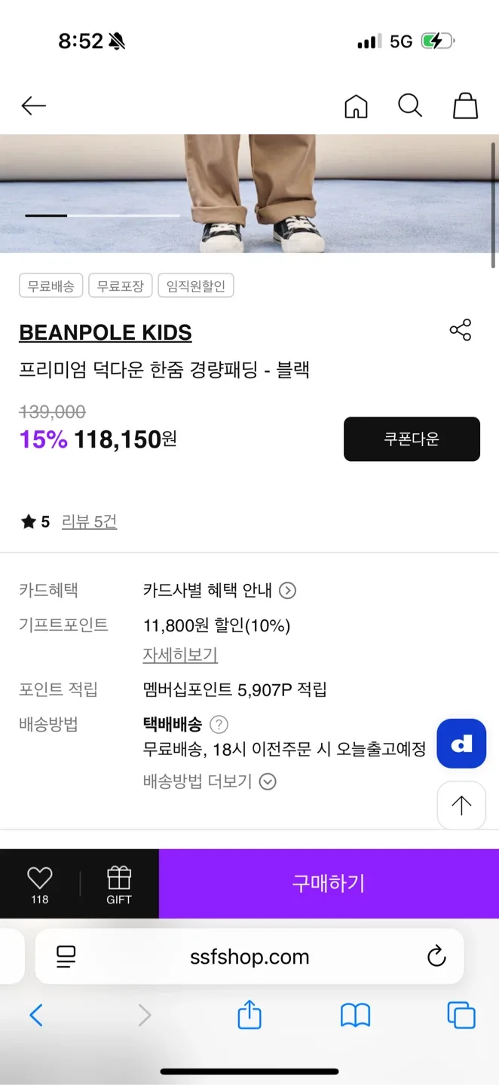The height and width of the screenshot is (1085, 499).
Task: Show Safari tabs overview
Action: pos(461,1016)
